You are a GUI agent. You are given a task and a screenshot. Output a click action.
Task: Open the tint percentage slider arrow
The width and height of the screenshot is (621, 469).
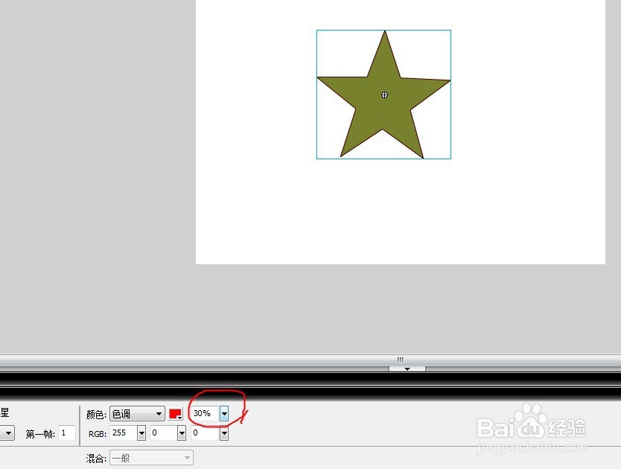224,414
